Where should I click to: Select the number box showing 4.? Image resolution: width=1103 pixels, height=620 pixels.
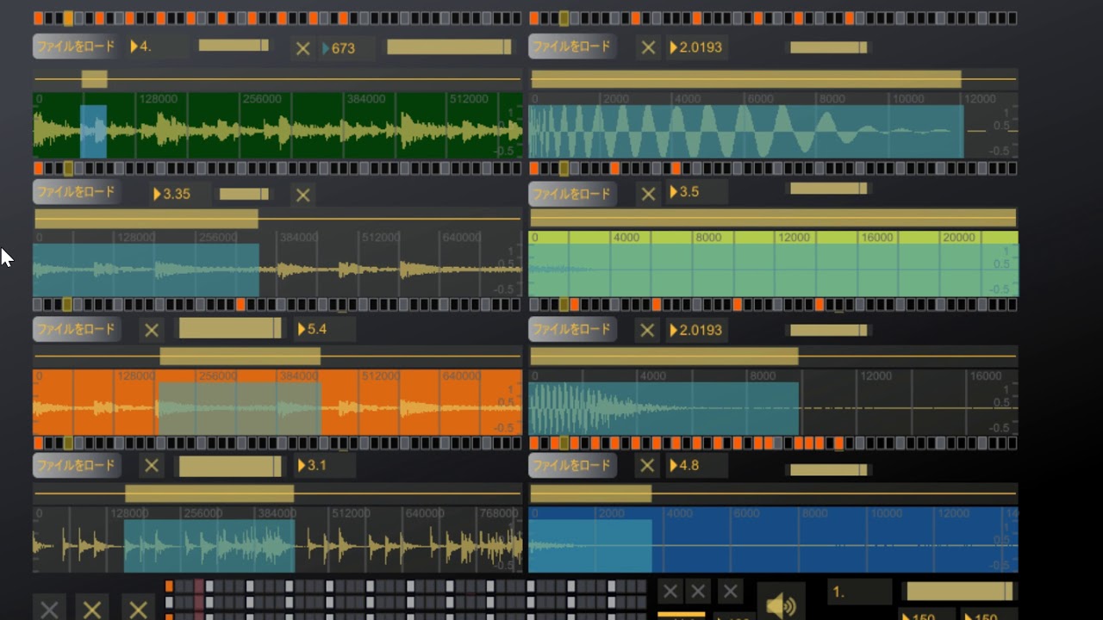click(x=158, y=46)
